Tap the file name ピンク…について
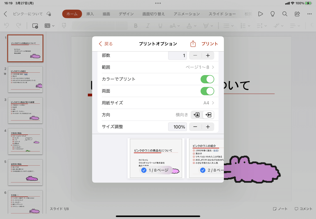 pyautogui.click(x=28, y=14)
